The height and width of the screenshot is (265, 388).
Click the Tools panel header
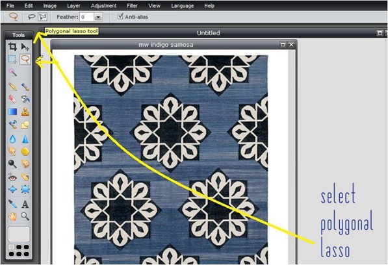[19, 35]
